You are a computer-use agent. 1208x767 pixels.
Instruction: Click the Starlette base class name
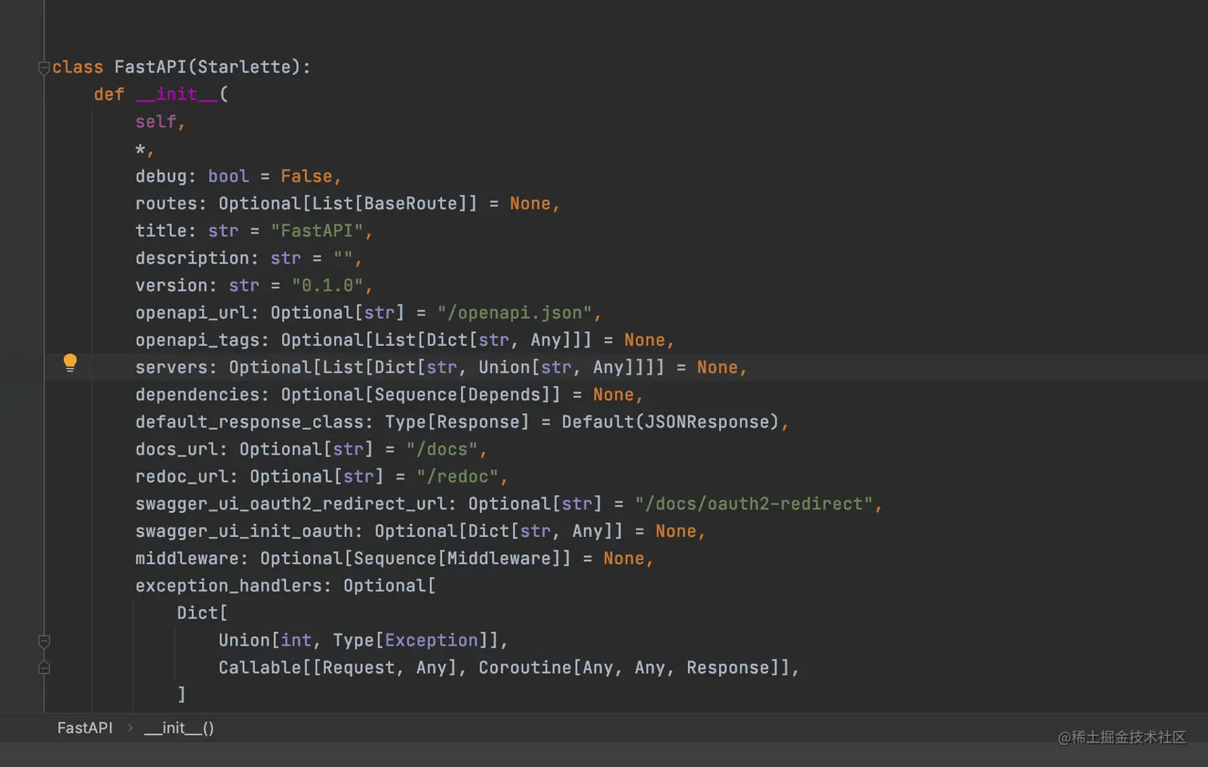244,67
